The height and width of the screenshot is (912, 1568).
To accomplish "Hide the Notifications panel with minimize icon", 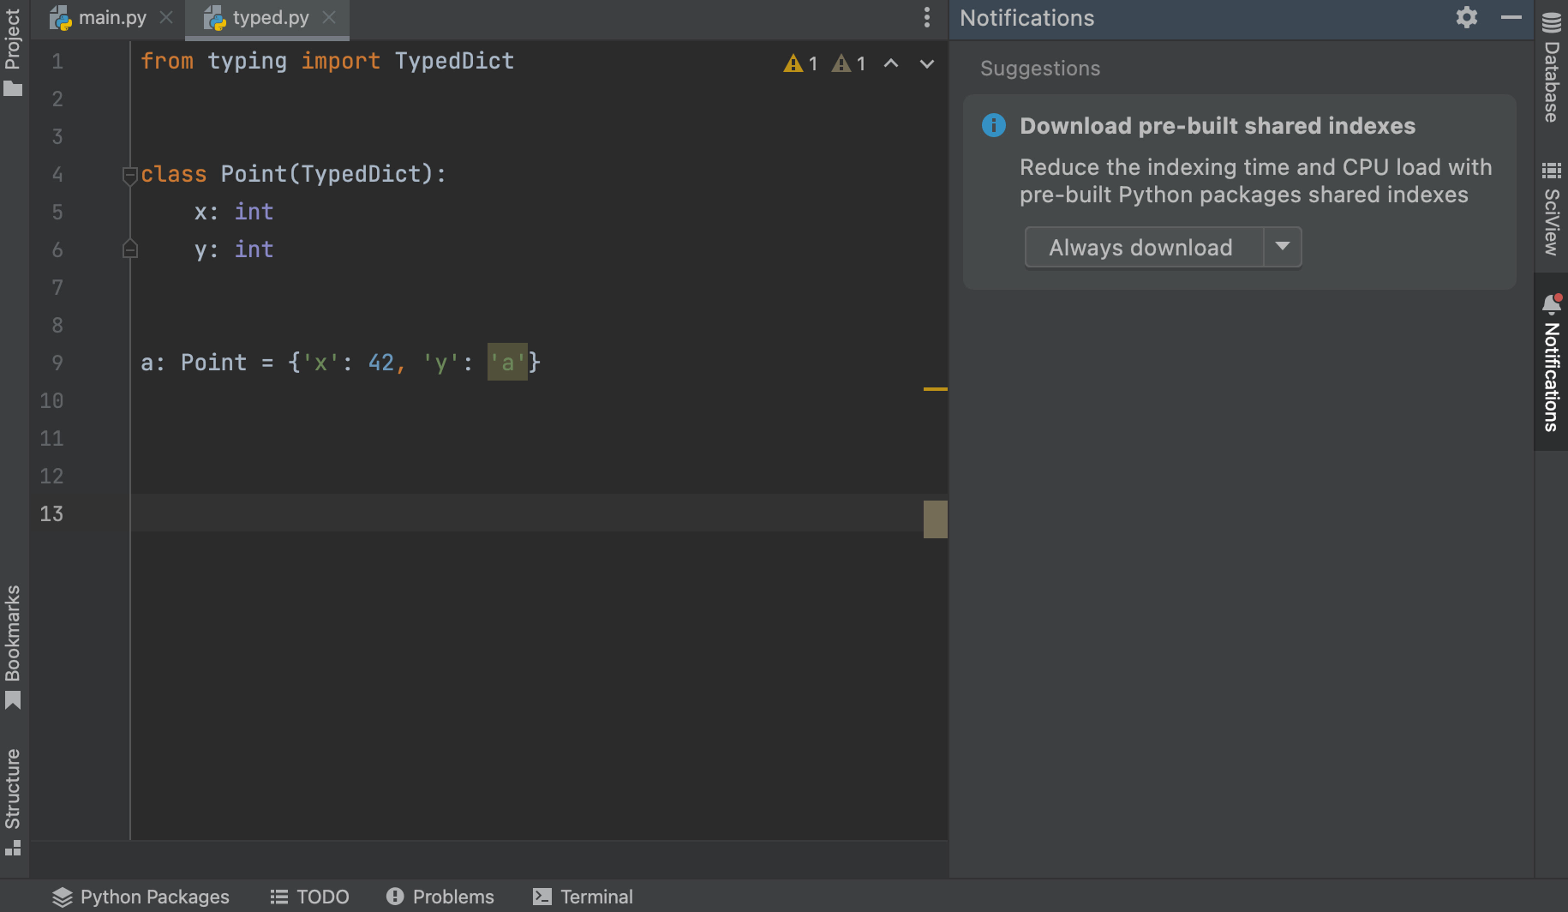I will click(x=1511, y=17).
